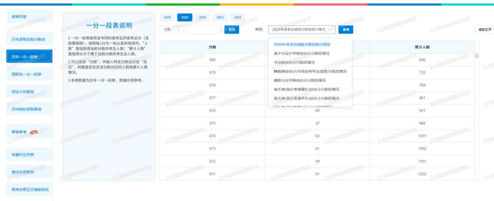Open the 类别 category combo box
Viewport: 494px width, 201px height.
click(x=302, y=30)
